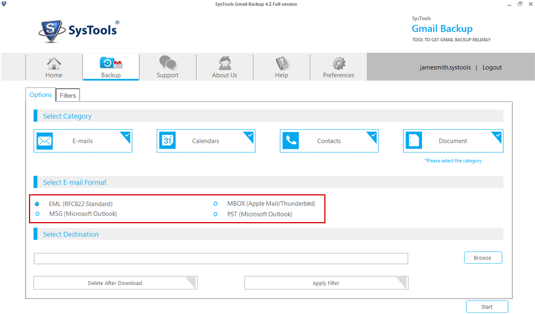Toggle the Delete After Download corner
This screenshot has height=314, width=535.
(x=191, y=282)
